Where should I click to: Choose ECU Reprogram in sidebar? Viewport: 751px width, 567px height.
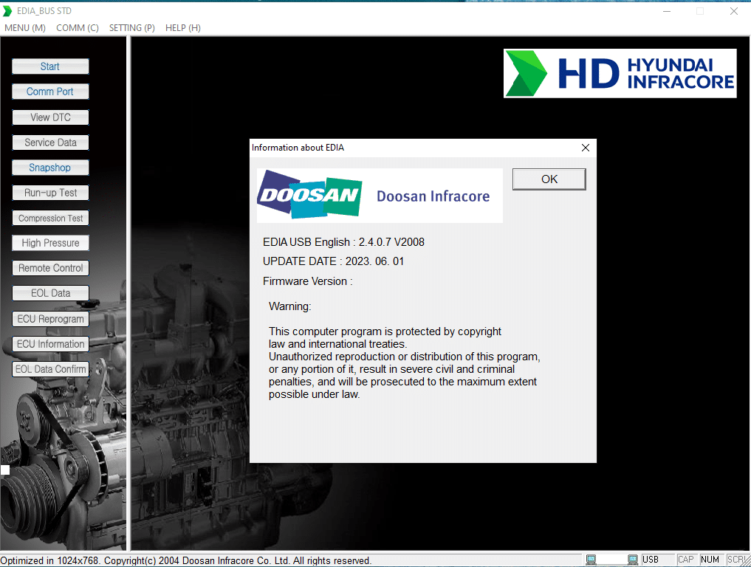point(50,319)
